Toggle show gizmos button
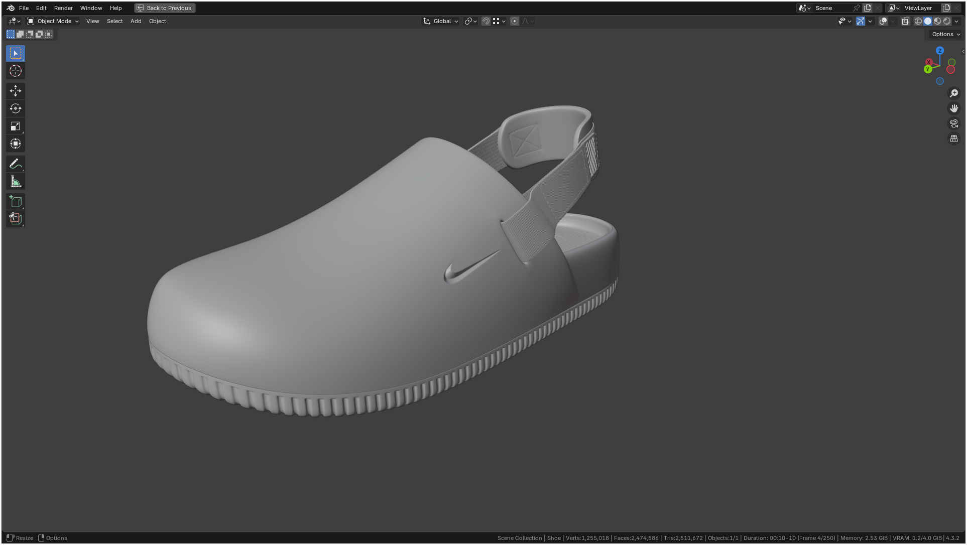The image size is (967, 545). [x=861, y=21]
